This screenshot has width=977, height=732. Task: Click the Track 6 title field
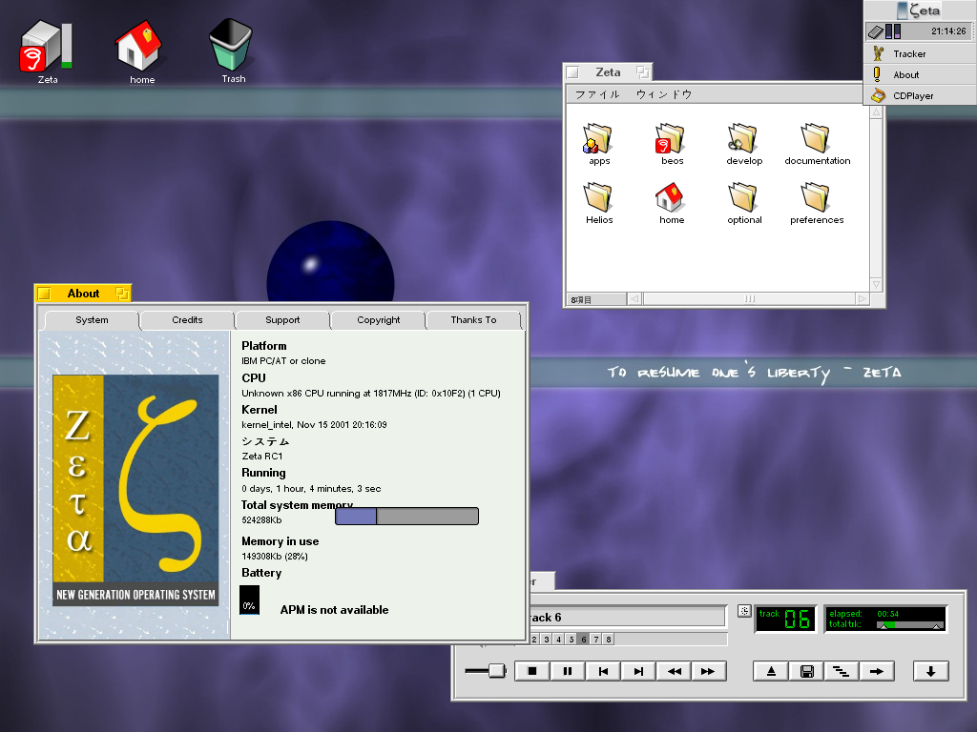[x=628, y=617]
